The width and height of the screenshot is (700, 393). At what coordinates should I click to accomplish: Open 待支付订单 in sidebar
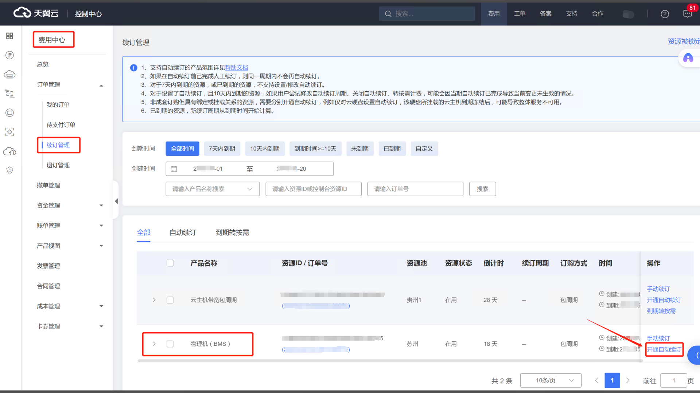point(61,125)
